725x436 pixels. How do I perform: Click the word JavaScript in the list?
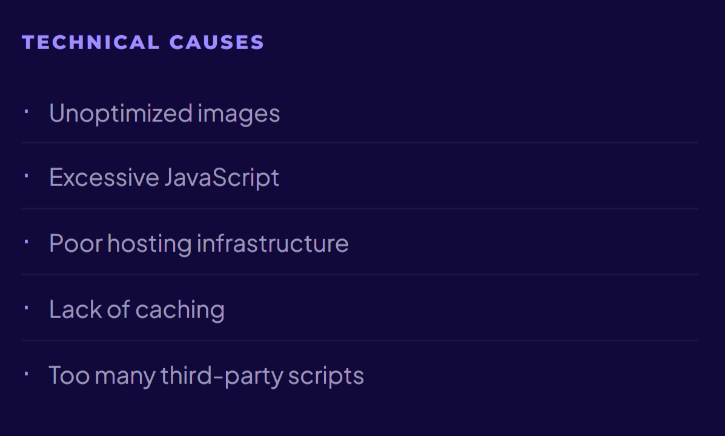(222, 178)
